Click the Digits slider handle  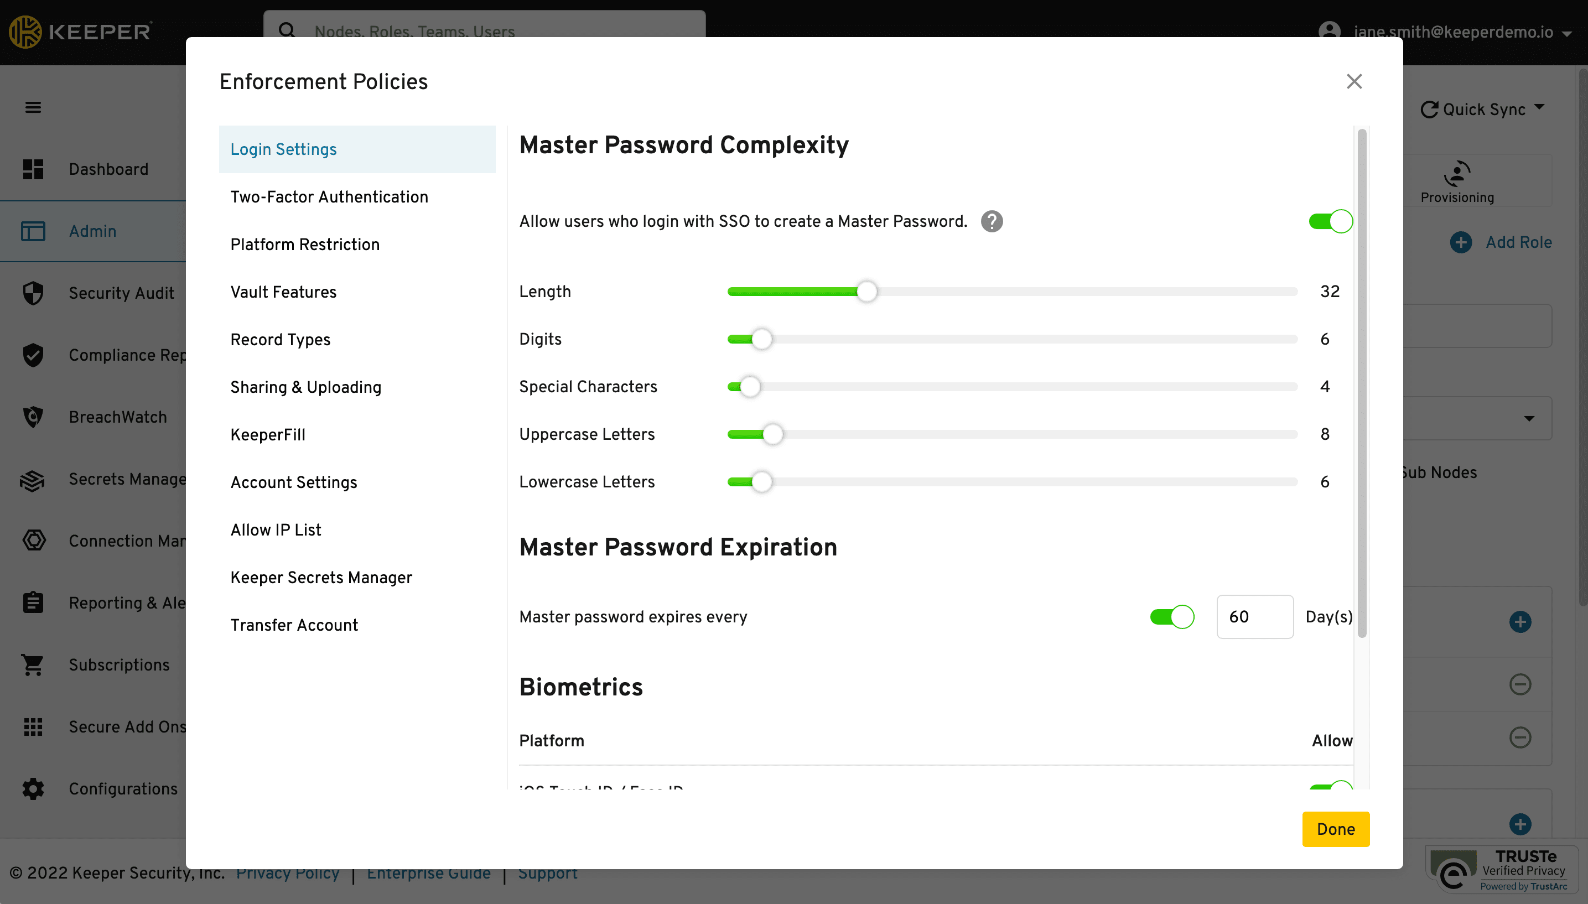(761, 339)
